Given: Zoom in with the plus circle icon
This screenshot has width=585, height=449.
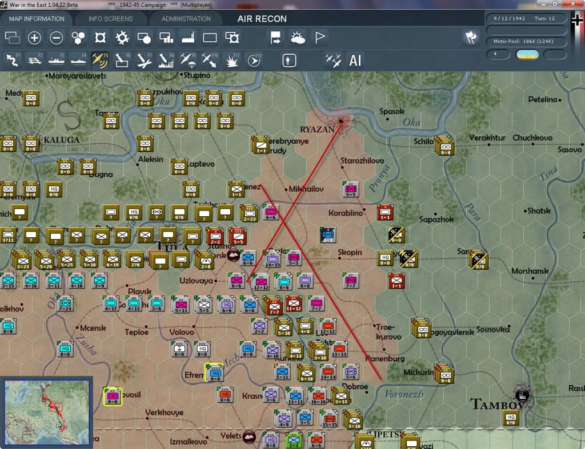Looking at the screenshot, I should pyautogui.click(x=34, y=38).
